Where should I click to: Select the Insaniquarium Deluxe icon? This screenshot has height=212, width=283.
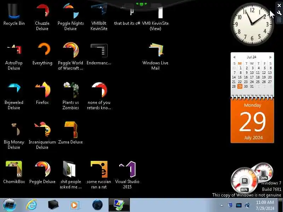(x=42, y=136)
